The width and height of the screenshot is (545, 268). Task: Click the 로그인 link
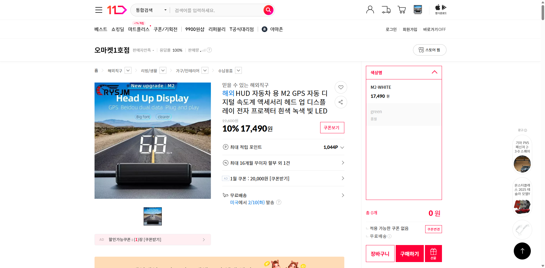(391, 29)
